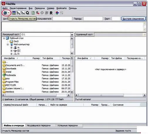Open the Bookmarks menu

(x=61, y=8)
